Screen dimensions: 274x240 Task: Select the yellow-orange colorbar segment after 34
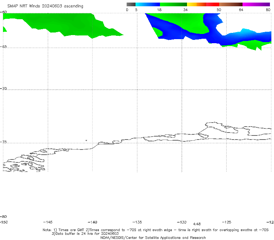[197, 4]
